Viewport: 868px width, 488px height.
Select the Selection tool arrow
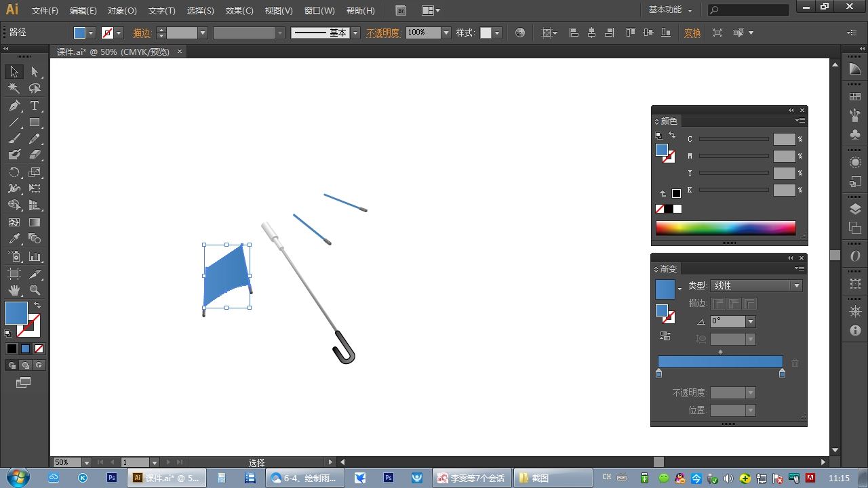tap(14, 72)
